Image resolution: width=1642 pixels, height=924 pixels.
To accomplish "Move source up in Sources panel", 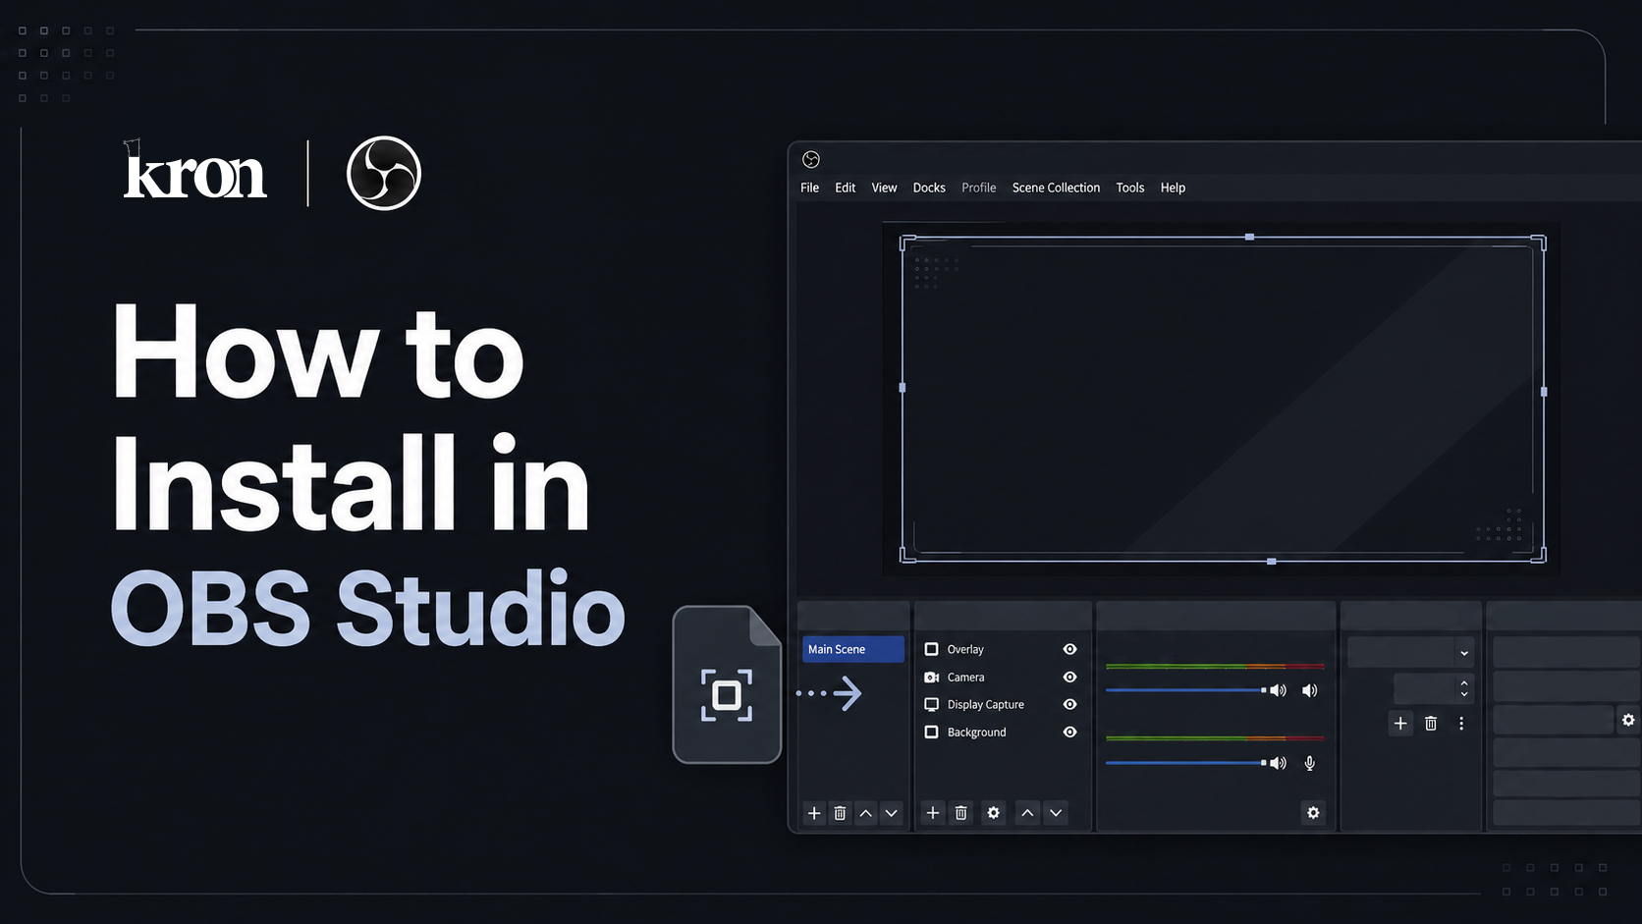I will [1027, 813].
